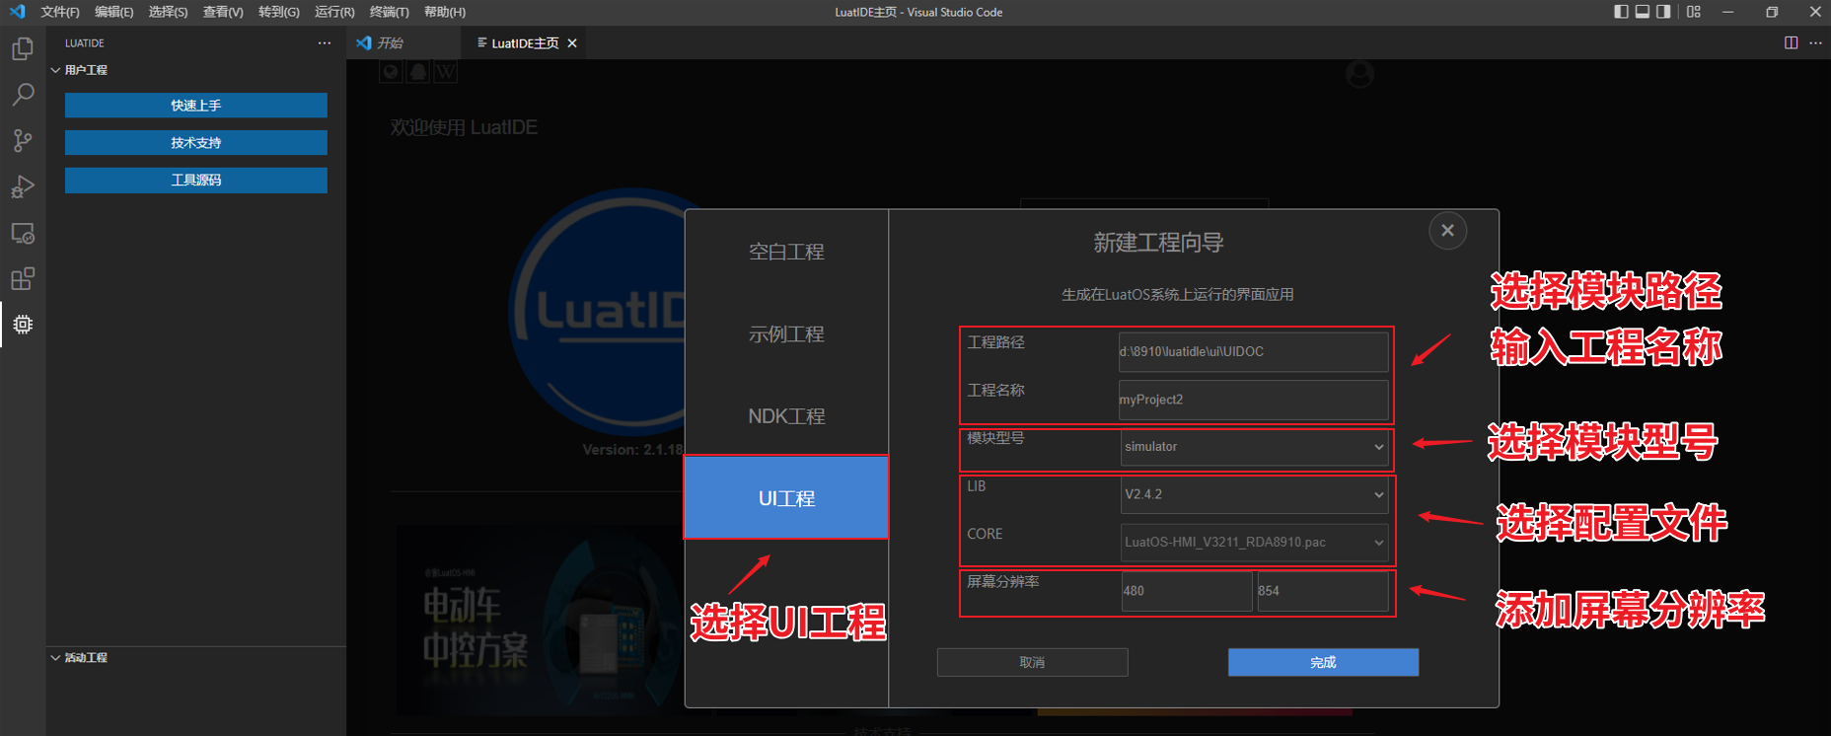Open LUATIDE sidebar more actions menu
1831x736 pixels.
325,43
